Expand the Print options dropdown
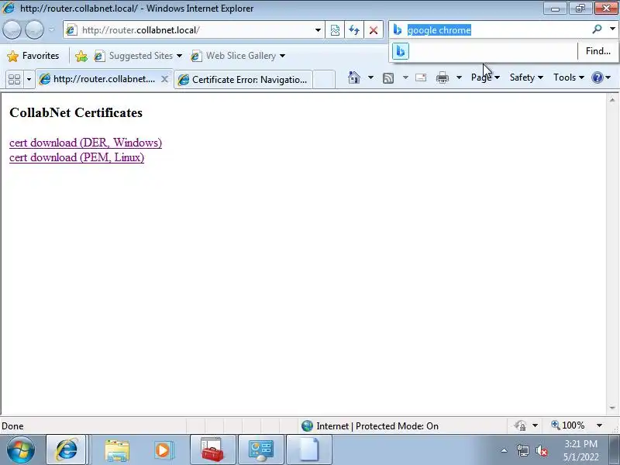Screen dimensions: 620x465 (x=459, y=77)
